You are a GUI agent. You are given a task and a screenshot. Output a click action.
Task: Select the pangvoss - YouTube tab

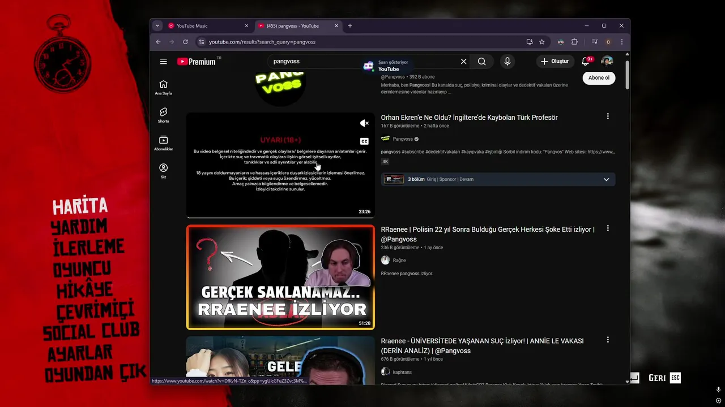point(298,25)
